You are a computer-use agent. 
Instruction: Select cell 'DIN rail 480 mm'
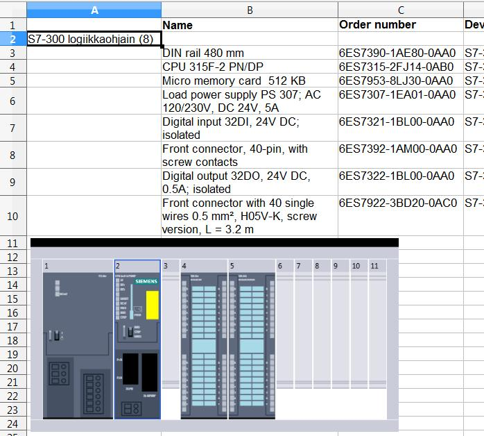coord(250,53)
